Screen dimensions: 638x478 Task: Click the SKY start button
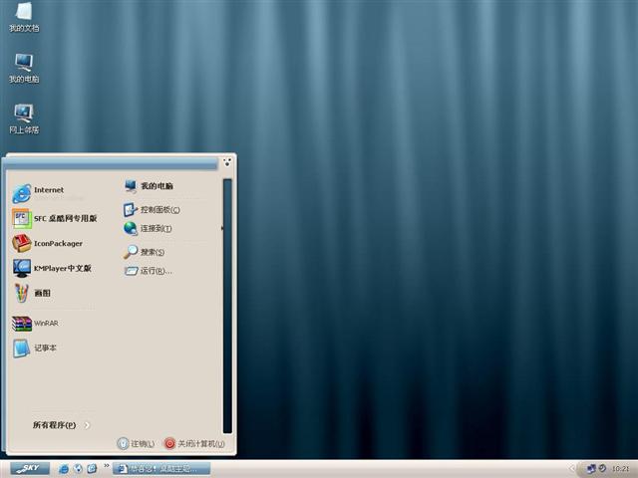(x=30, y=468)
